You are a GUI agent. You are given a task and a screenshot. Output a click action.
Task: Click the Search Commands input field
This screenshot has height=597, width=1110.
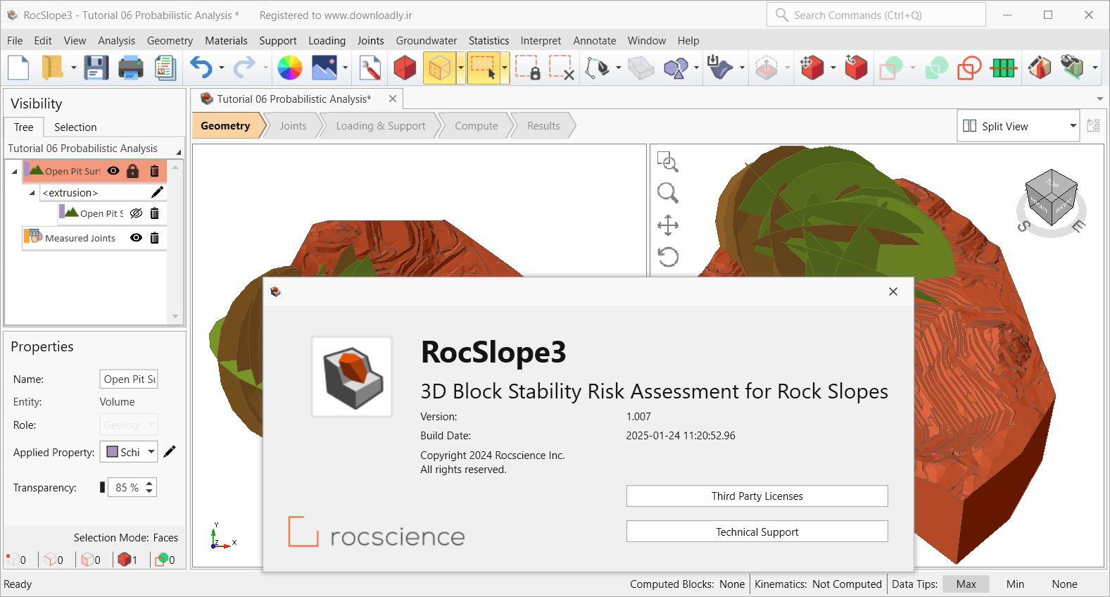tap(876, 15)
